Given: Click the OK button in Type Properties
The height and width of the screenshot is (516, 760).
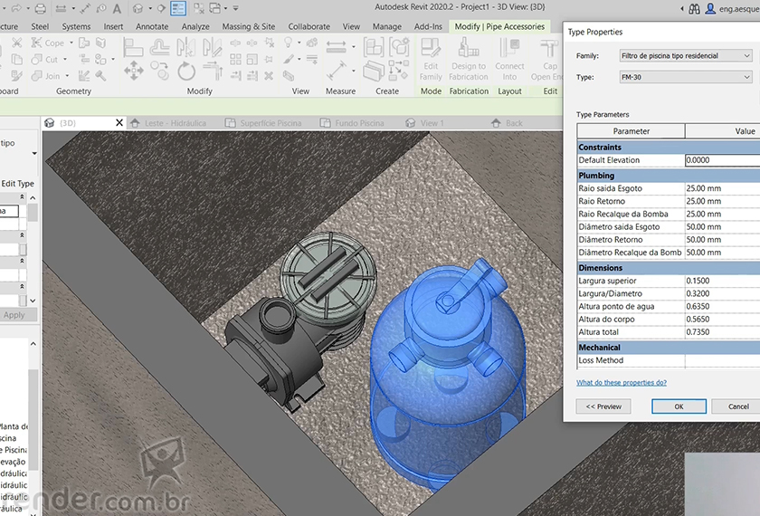Looking at the screenshot, I should point(679,406).
